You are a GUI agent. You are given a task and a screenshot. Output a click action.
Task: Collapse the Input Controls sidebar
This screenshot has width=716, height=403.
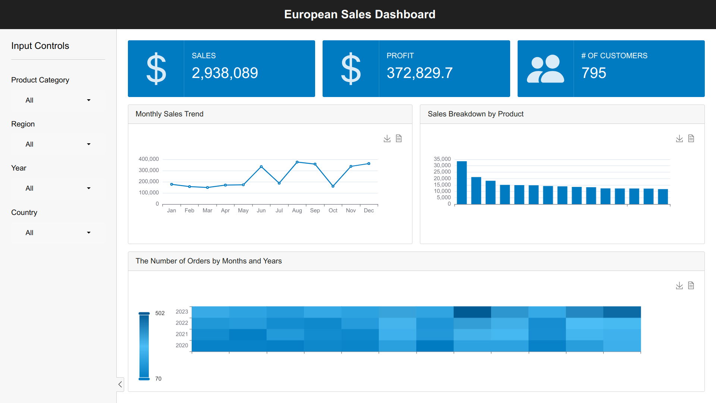120,384
